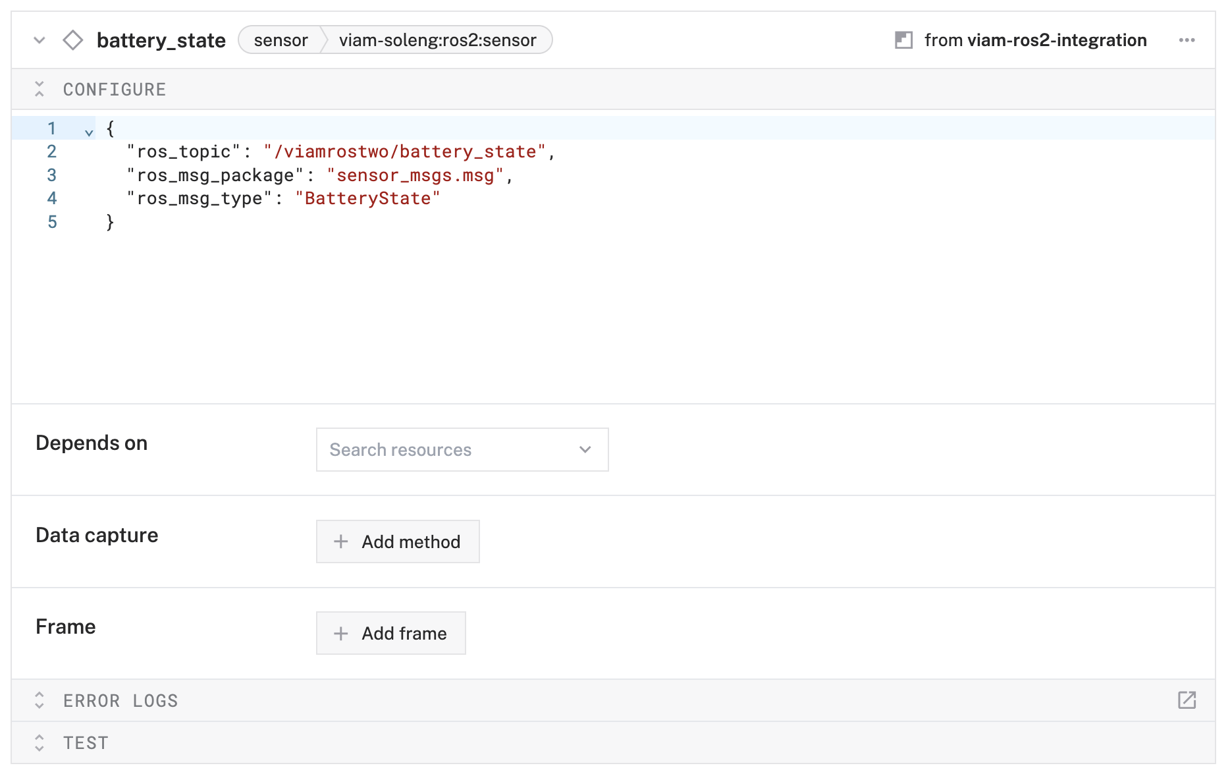Click line number 3 in the gutter
This screenshot has width=1230, height=776.
click(x=51, y=175)
